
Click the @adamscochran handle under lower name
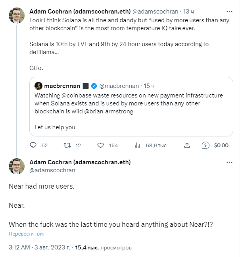pos(52,170)
